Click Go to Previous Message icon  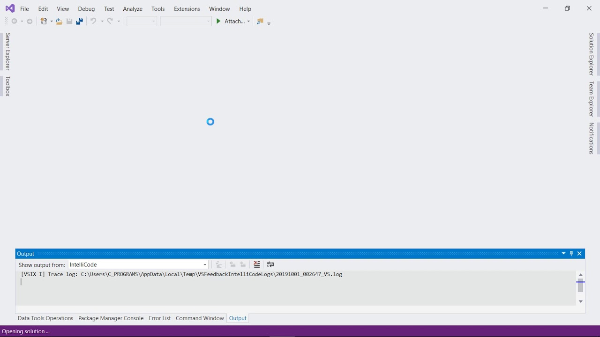pyautogui.click(x=232, y=264)
